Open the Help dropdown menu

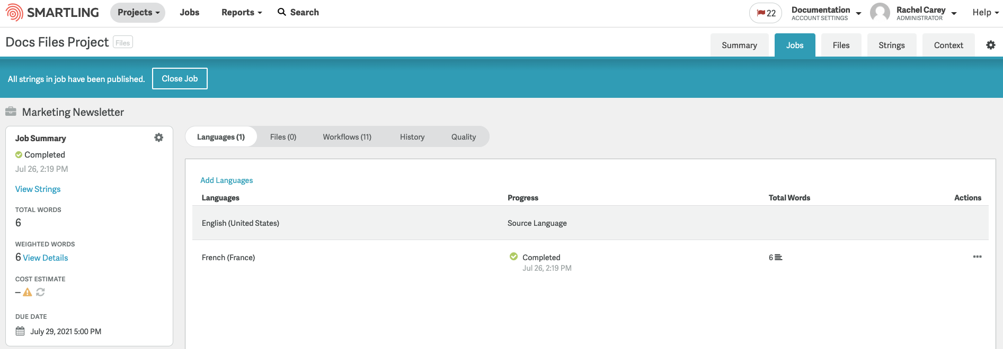tap(986, 13)
